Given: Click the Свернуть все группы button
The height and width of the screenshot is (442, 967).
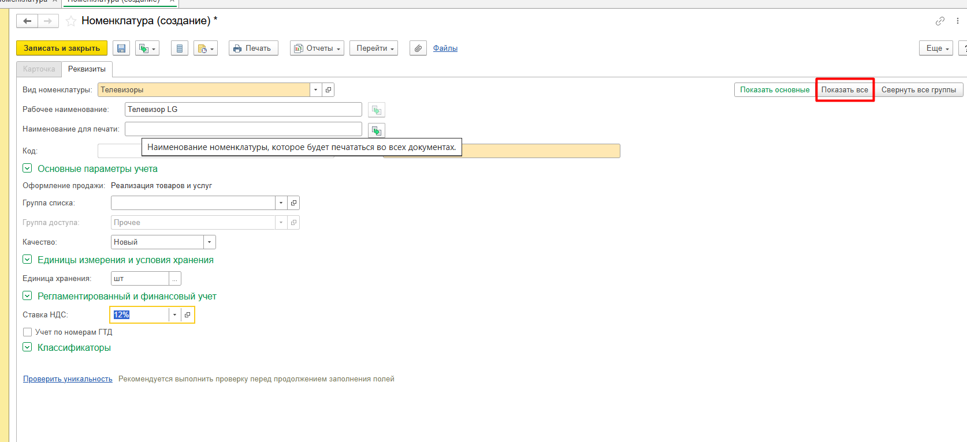Looking at the screenshot, I should pyautogui.click(x=918, y=90).
